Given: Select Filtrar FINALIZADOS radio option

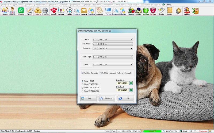Looking at the screenshot, I should (82, 91).
